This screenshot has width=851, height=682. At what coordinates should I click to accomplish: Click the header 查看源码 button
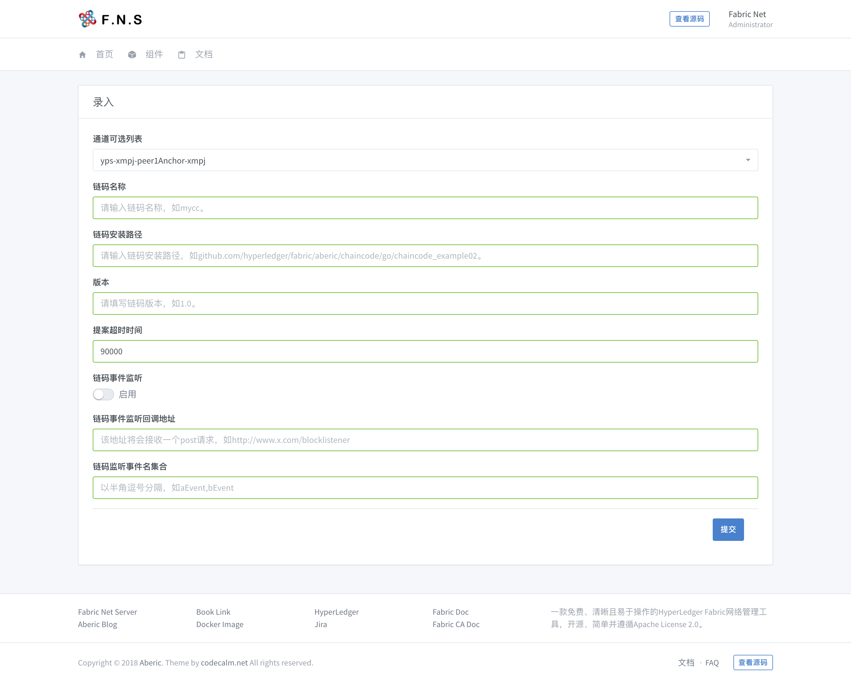click(689, 19)
